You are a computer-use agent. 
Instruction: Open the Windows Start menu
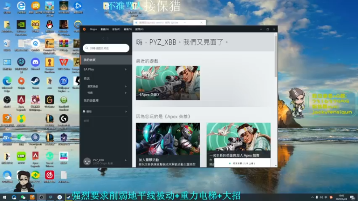[4, 197]
